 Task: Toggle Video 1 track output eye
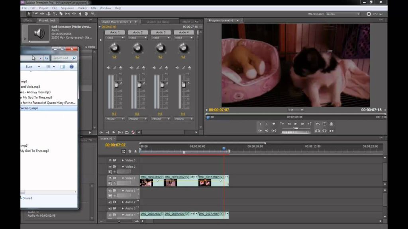pos(110,179)
